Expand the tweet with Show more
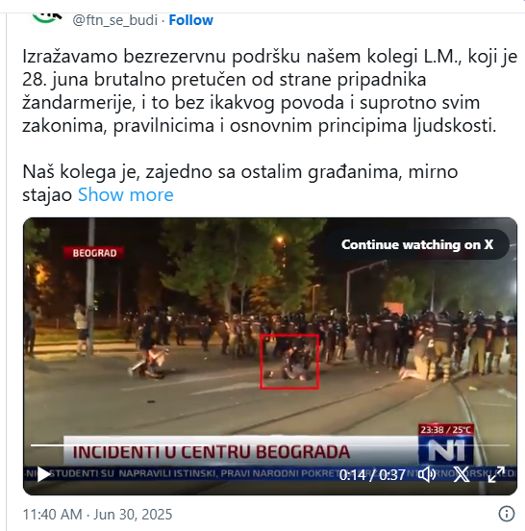Screen dimensions: 525x531 click(x=126, y=195)
